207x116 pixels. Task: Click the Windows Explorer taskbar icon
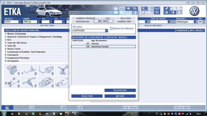(61, 114)
